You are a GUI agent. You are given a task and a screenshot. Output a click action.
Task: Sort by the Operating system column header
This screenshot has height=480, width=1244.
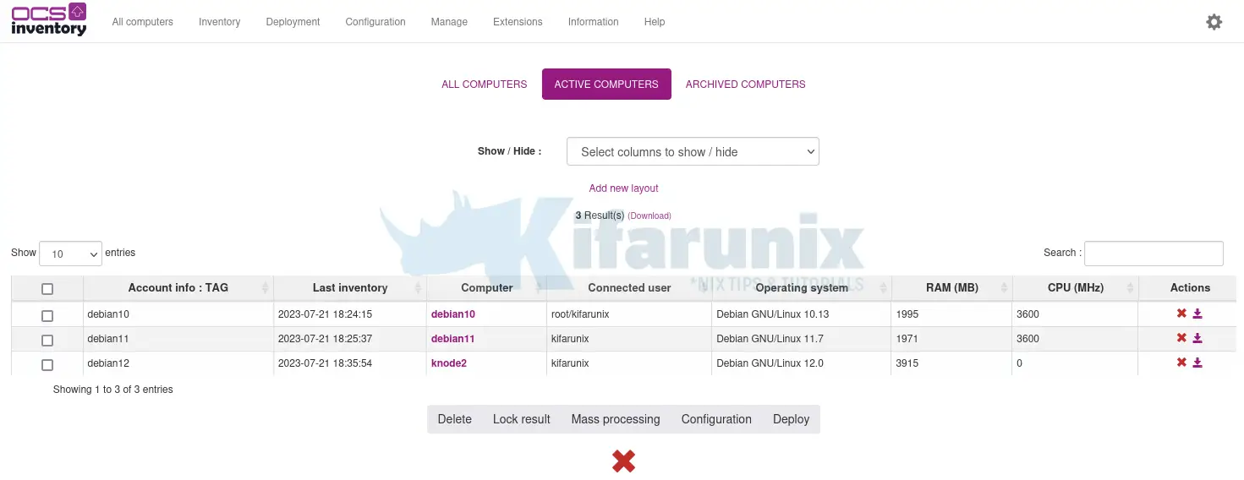[x=802, y=288]
